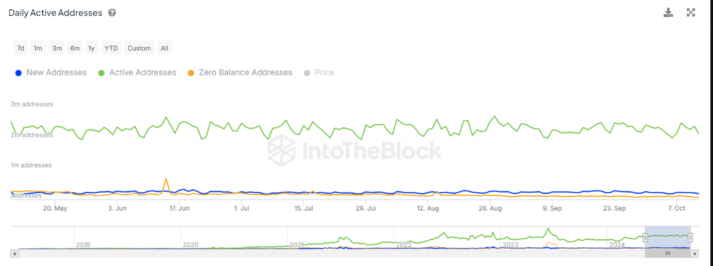Click the IntoTheBlock watermark logo
713x266 pixels.
tap(354, 150)
